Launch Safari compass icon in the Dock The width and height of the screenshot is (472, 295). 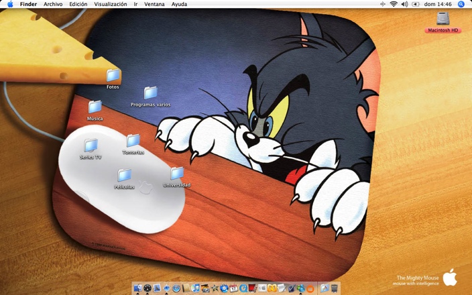176,288
